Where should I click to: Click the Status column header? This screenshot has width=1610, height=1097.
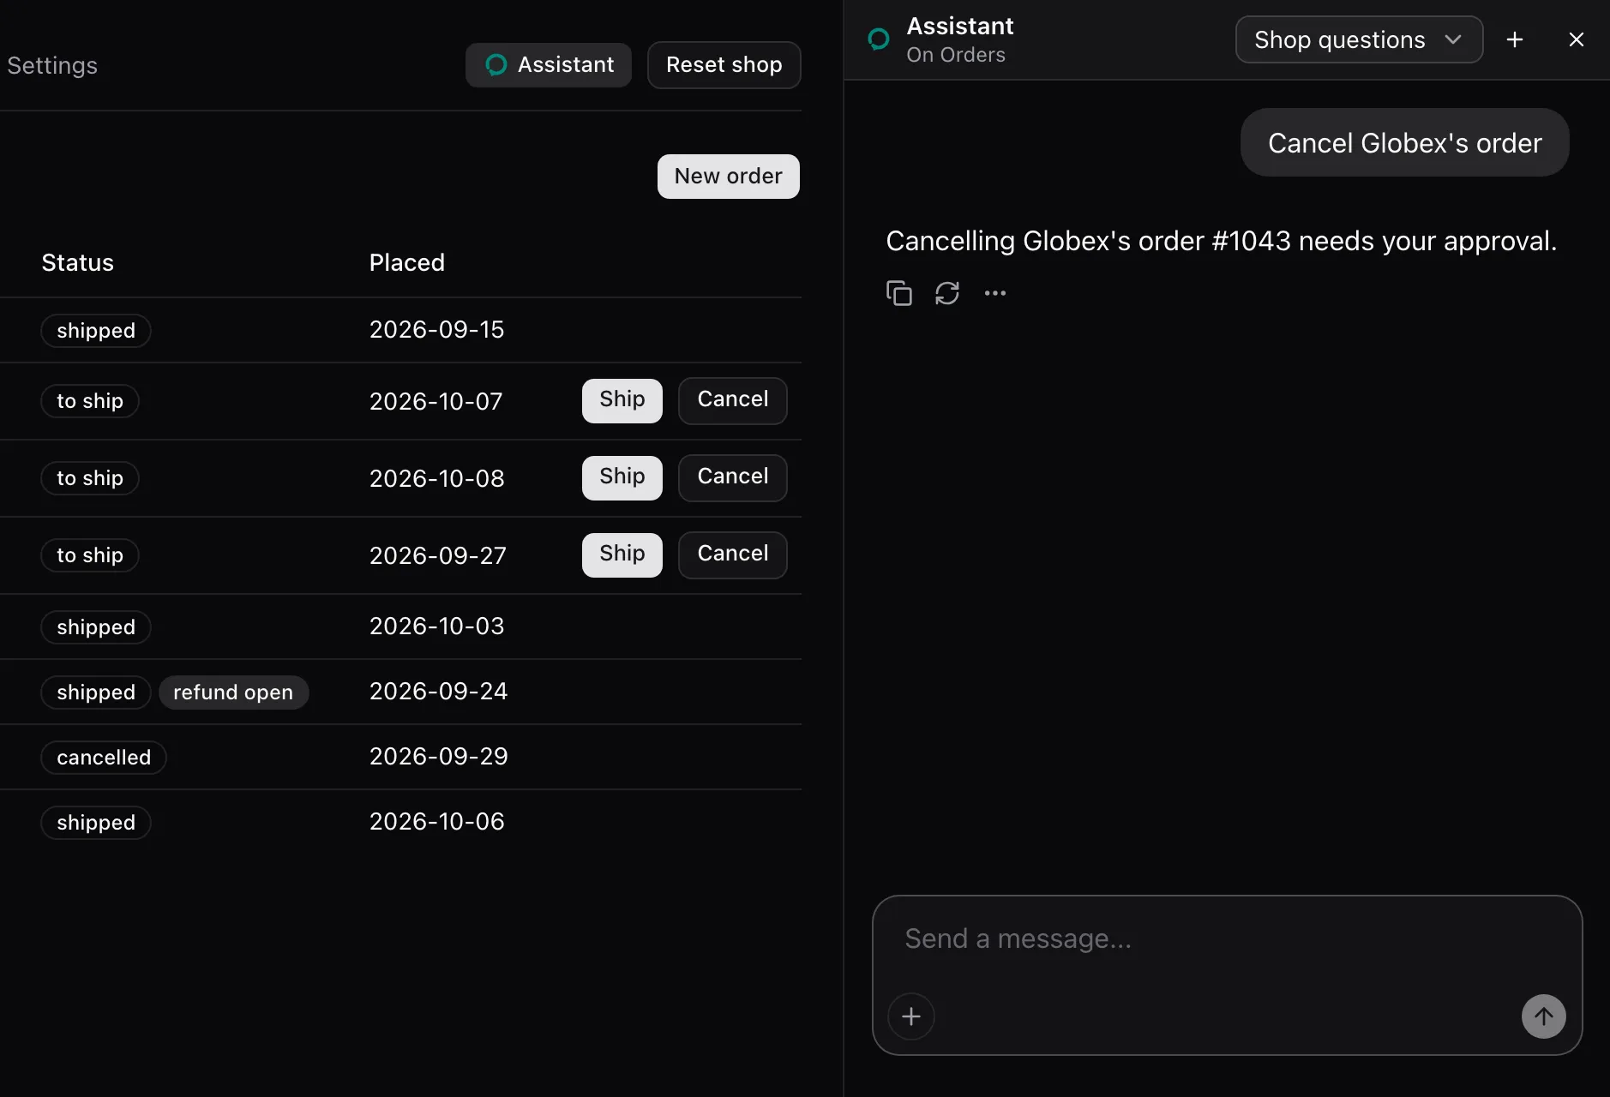tap(78, 263)
